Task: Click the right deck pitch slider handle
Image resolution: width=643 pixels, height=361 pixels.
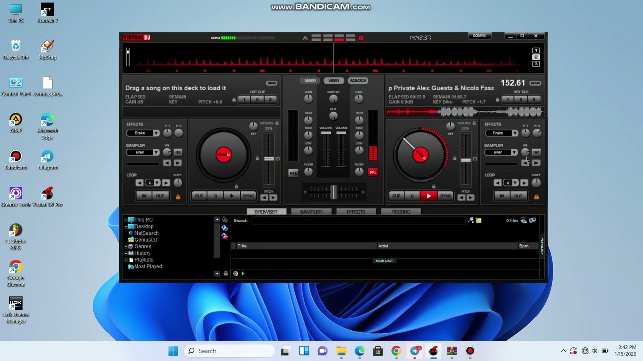Action: point(466,160)
